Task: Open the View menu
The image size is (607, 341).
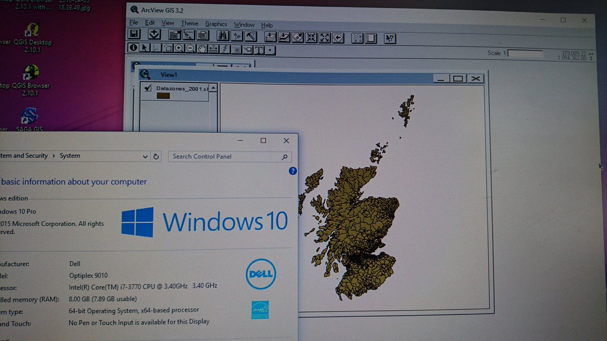Action: [x=168, y=23]
